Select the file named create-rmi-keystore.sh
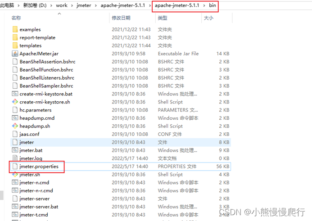Image resolution: width=312 pixels, height=221 pixels. coord(45,102)
